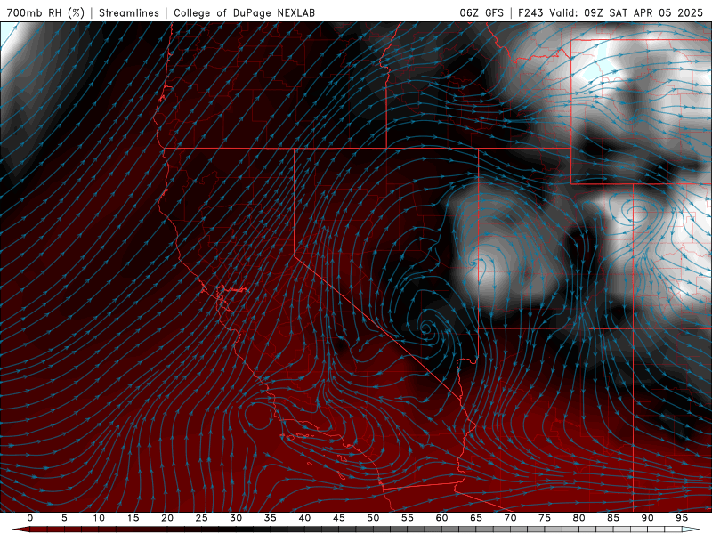Click the pale white right arrow tip of colorbar

tap(692, 530)
